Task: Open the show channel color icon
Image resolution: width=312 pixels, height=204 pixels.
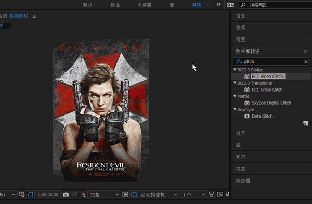Action: click(83, 194)
